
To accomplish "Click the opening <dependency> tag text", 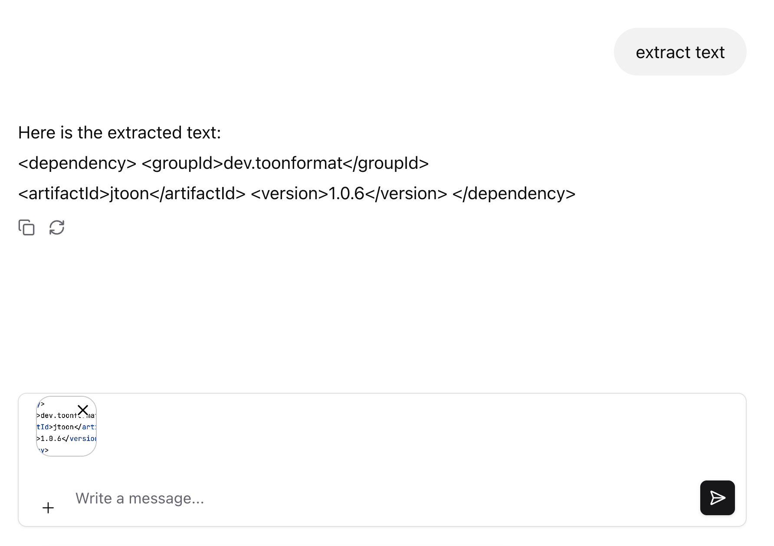I will pyautogui.click(x=77, y=163).
